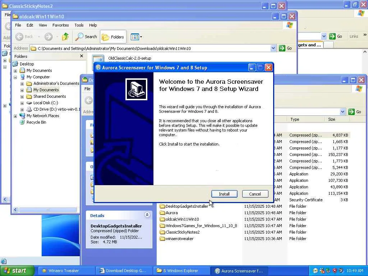Toggle the Folders pane button

point(113,37)
